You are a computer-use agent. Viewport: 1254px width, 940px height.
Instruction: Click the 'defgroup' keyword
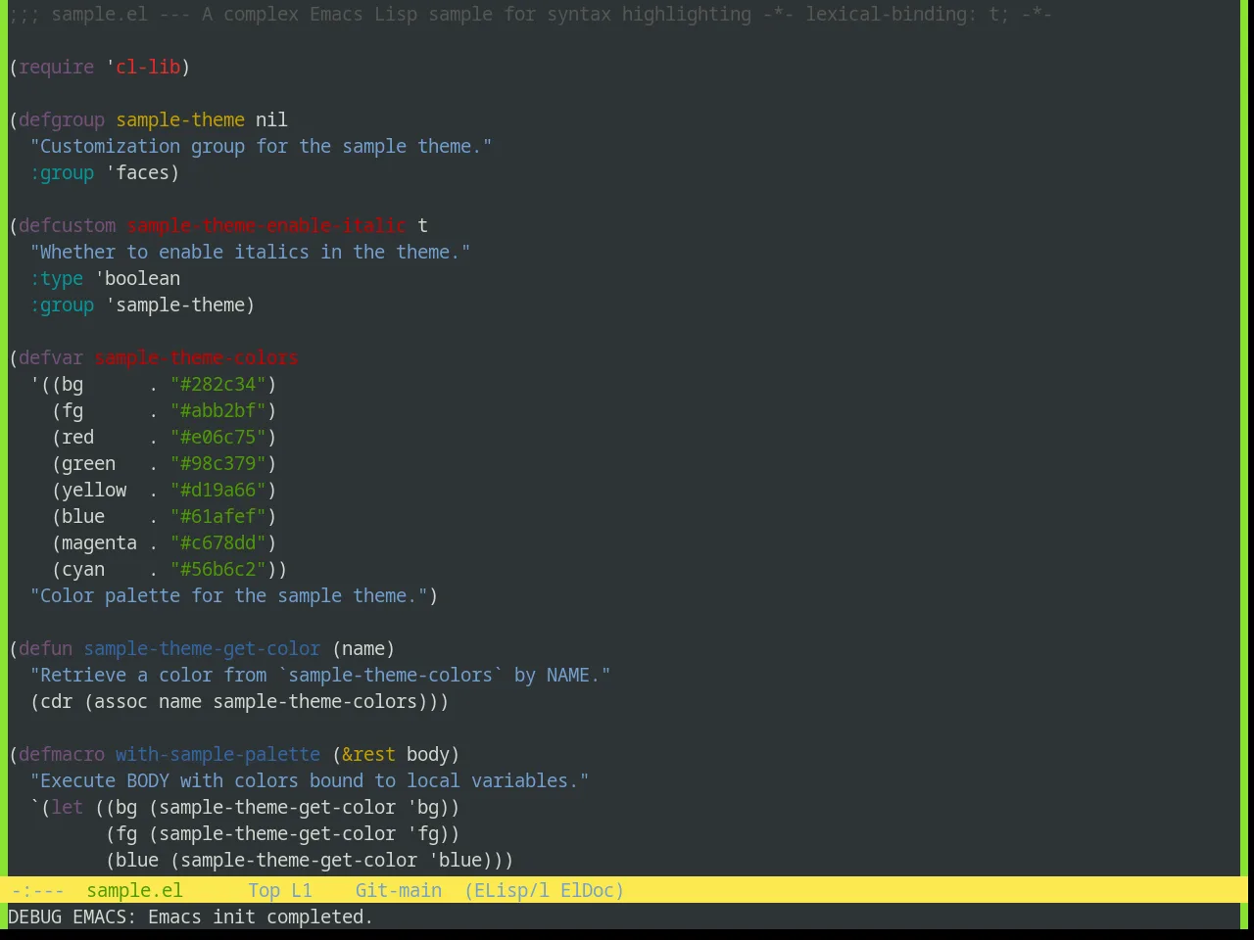pos(62,119)
